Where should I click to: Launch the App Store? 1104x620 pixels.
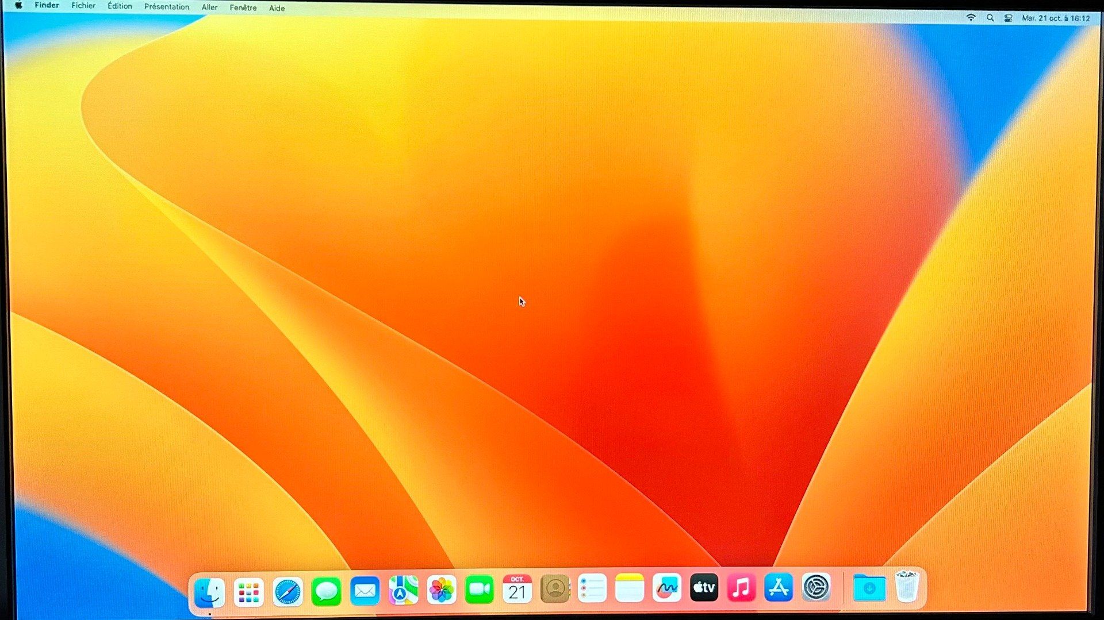[779, 587]
